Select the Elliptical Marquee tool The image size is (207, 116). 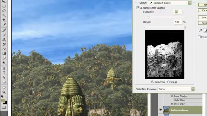click(x=4, y=6)
